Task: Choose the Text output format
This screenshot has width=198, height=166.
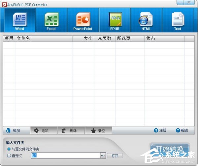Action: pyautogui.click(x=178, y=20)
